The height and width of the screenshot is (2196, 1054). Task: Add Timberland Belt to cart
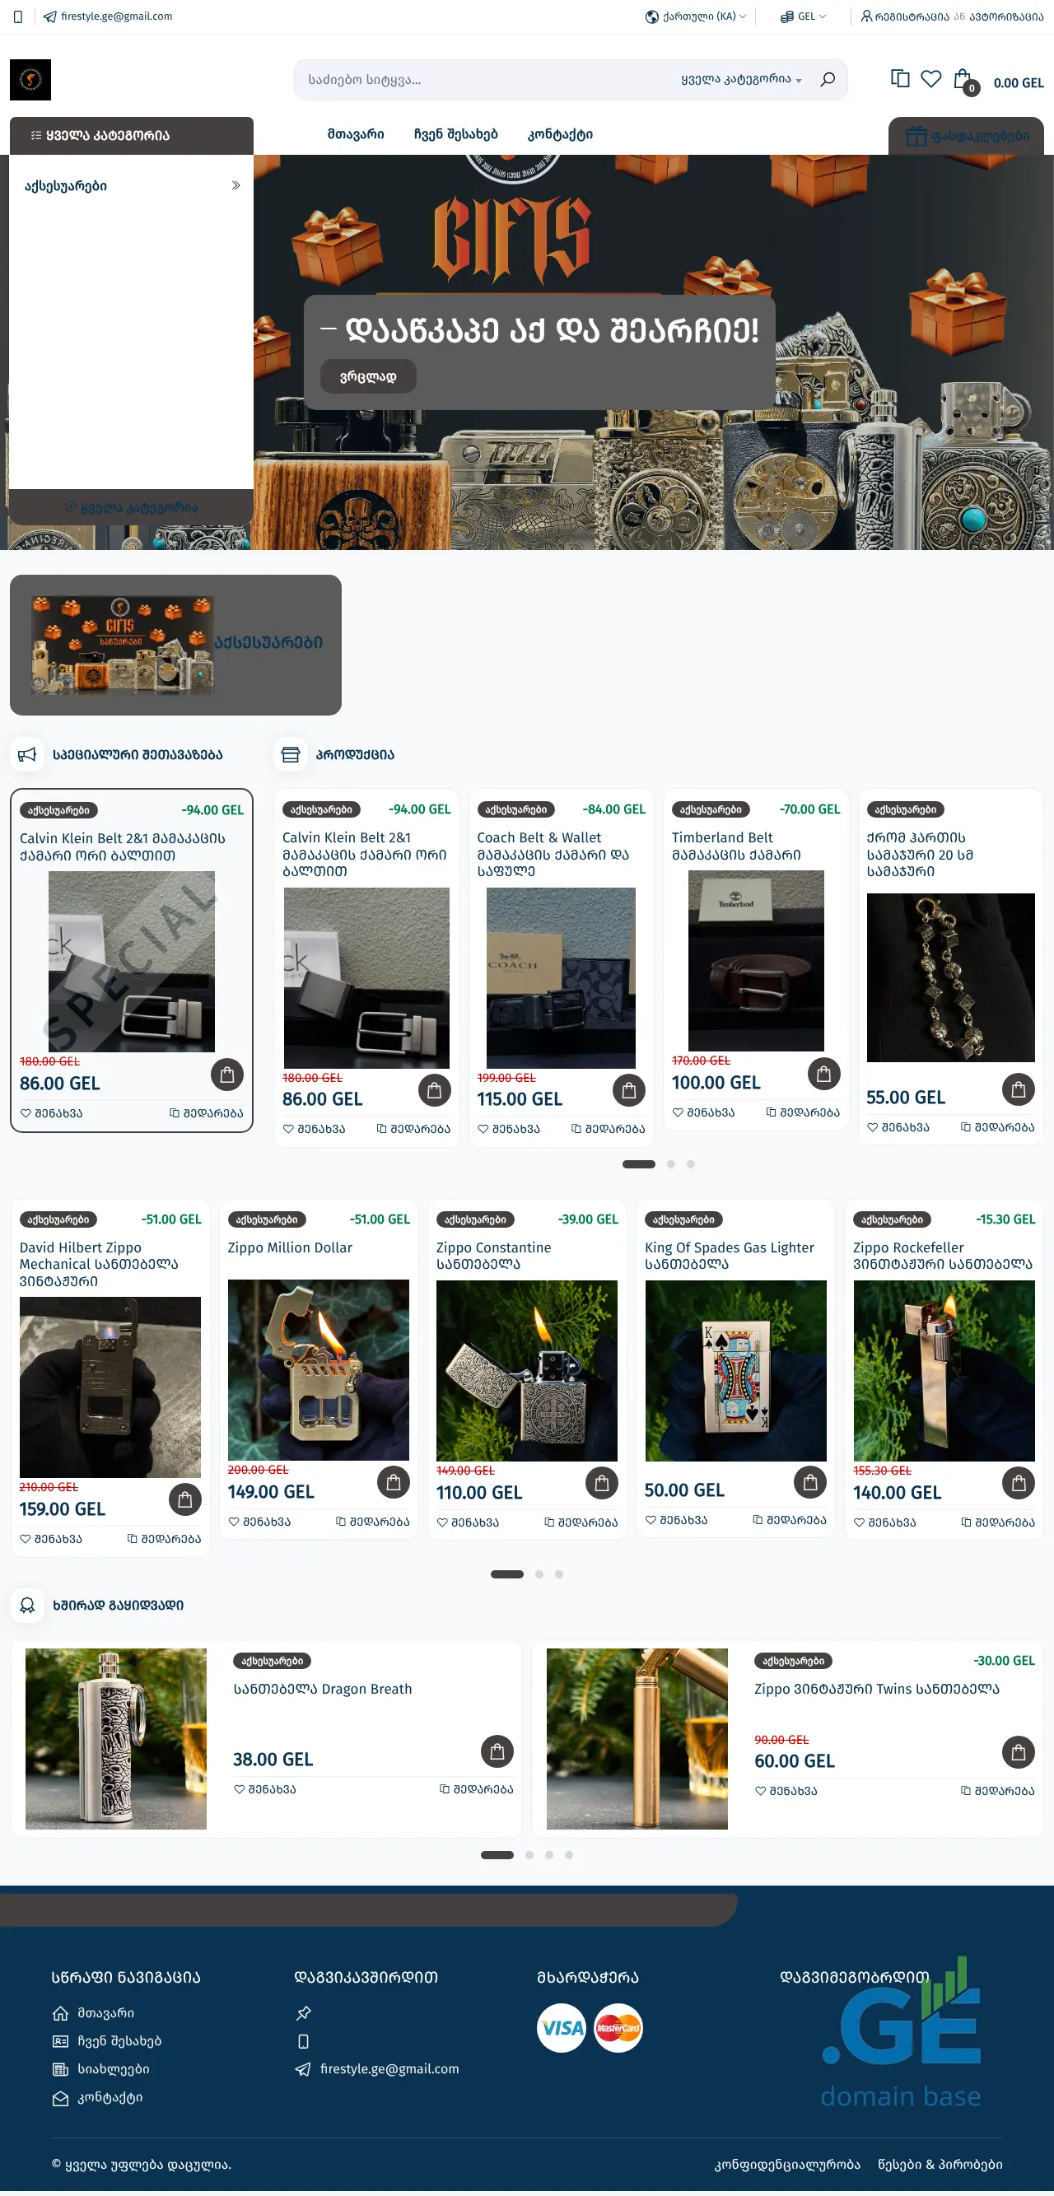(x=823, y=1073)
